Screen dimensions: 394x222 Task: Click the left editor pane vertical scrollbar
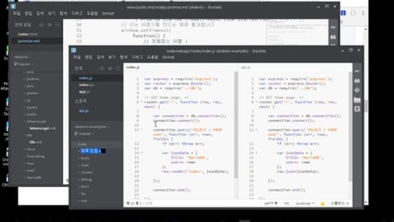[x=236, y=125]
